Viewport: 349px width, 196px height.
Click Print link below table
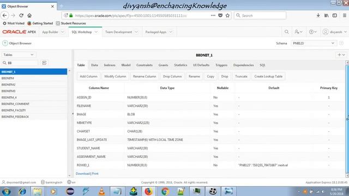click(95, 174)
